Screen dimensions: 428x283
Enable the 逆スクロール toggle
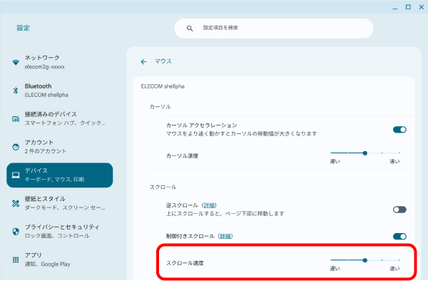click(399, 210)
